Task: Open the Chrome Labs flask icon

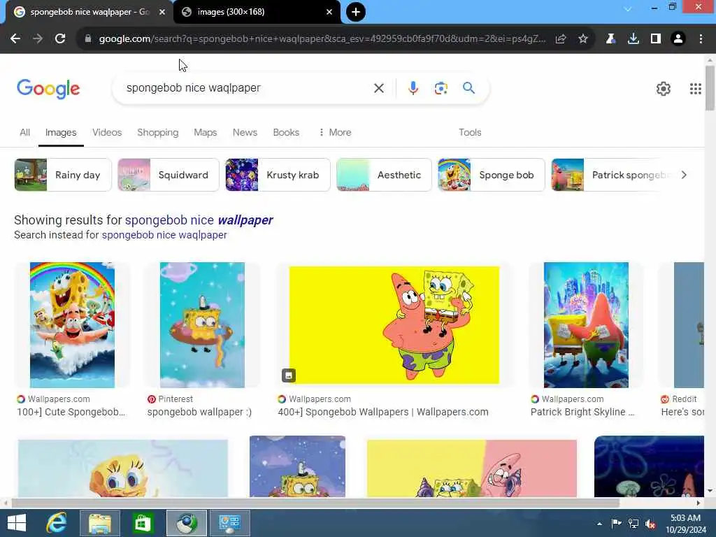Action: [610, 39]
